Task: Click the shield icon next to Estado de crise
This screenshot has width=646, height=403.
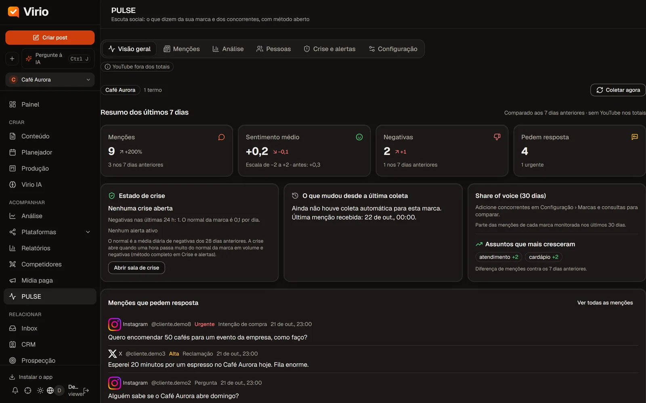Action: pyautogui.click(x=112, y=196)
